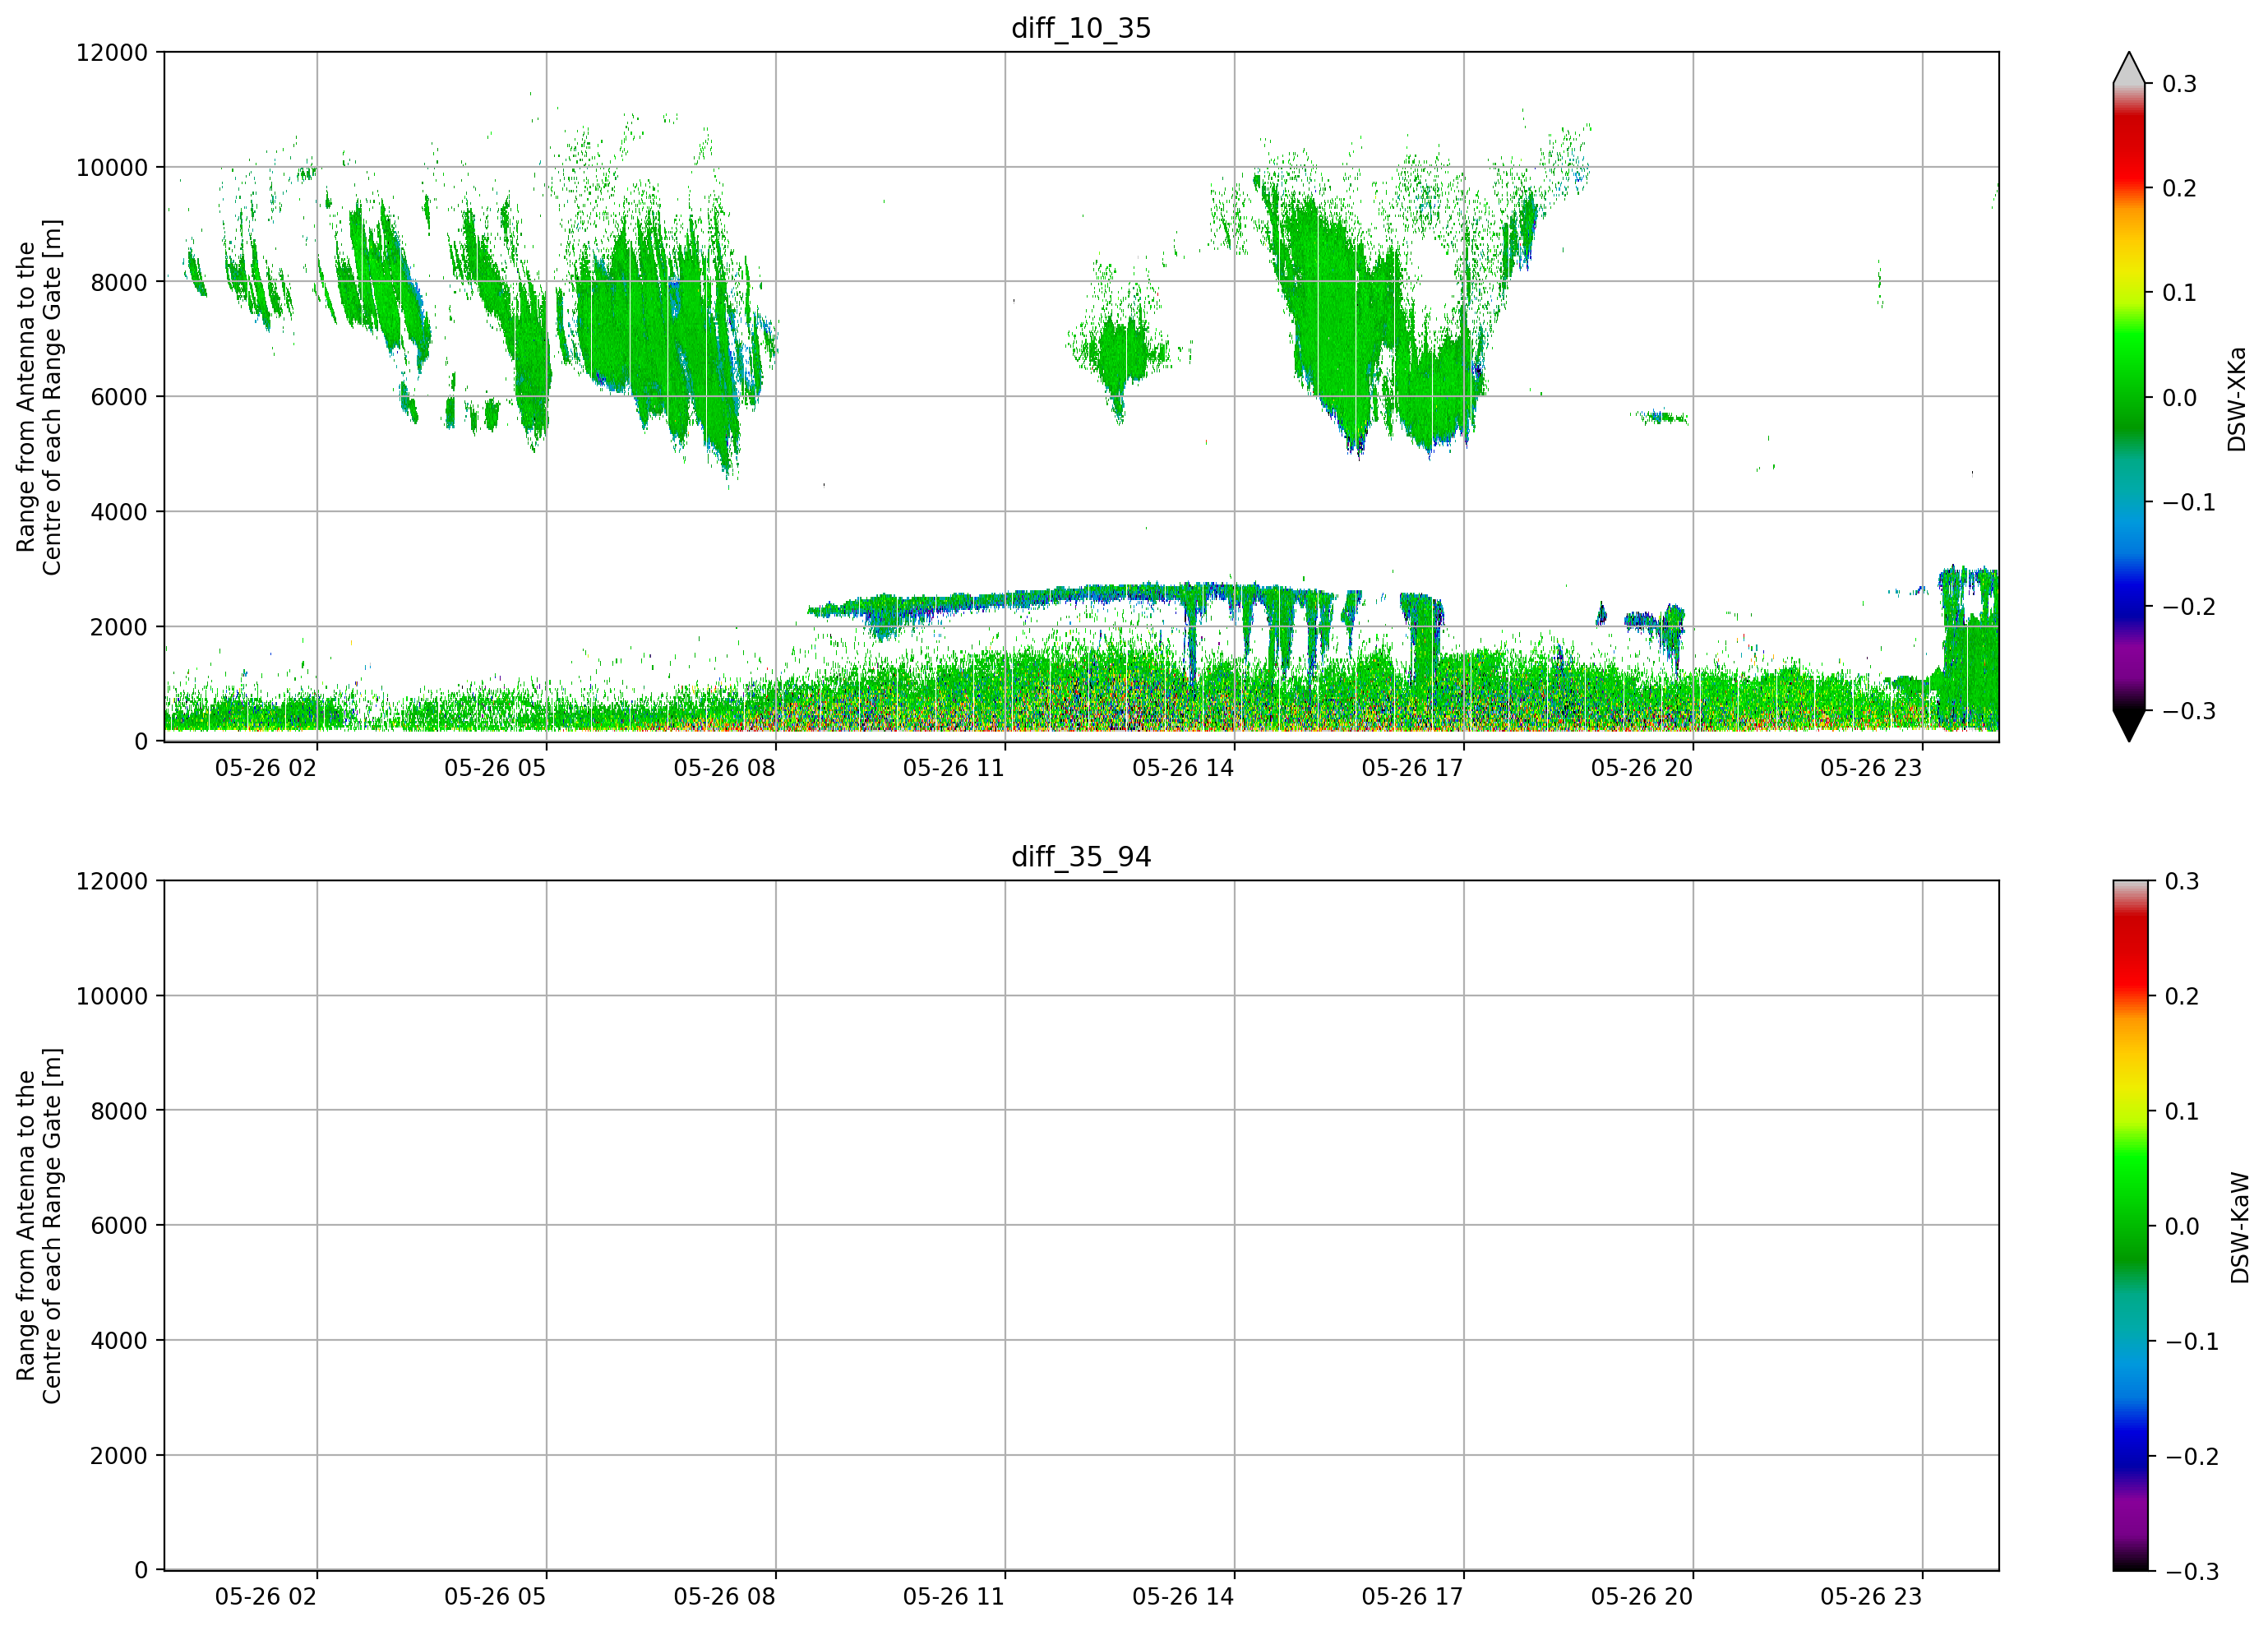Click the DSW-KaW colorbar label
Viewport: 2268px width, 1626px height.
[x=2239, y=1228]
